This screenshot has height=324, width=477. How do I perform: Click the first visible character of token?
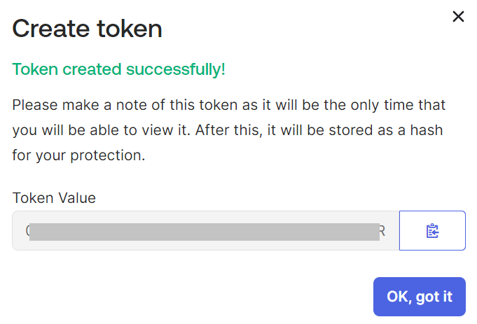click(27, 231)
